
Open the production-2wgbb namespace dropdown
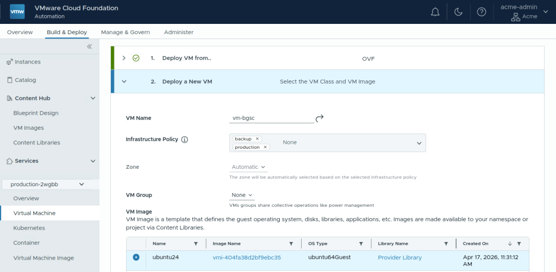(47, 184)
